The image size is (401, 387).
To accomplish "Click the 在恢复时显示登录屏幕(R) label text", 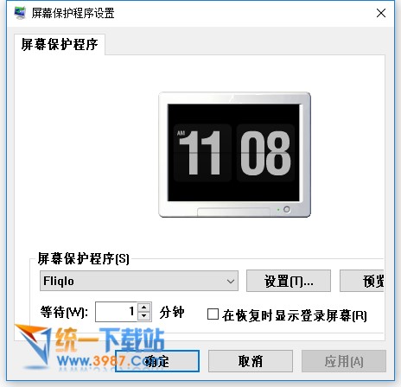I will [295, 315].
